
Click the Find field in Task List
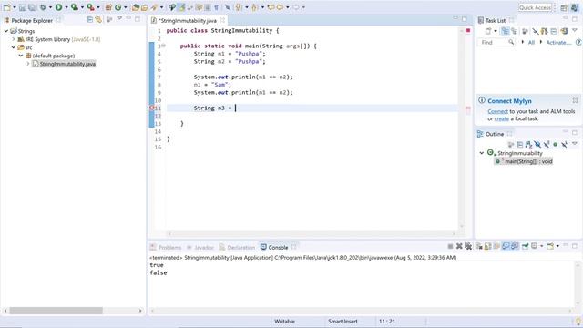[496, 43]
